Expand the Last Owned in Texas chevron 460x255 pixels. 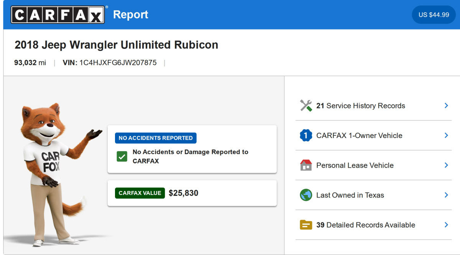coord(446,195)
